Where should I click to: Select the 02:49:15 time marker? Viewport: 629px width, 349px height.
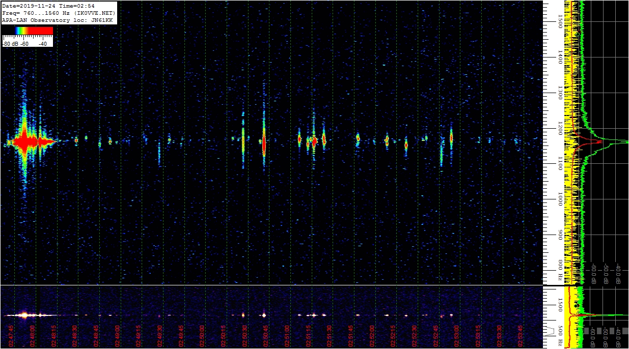pos(139,335)
